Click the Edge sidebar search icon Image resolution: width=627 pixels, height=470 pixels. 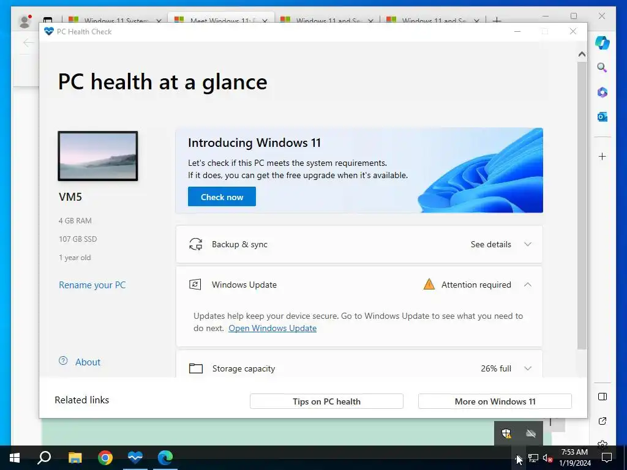point(602,67)
